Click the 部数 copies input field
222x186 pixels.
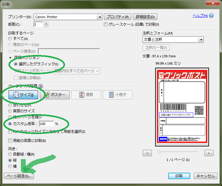(x=38, y=24)
